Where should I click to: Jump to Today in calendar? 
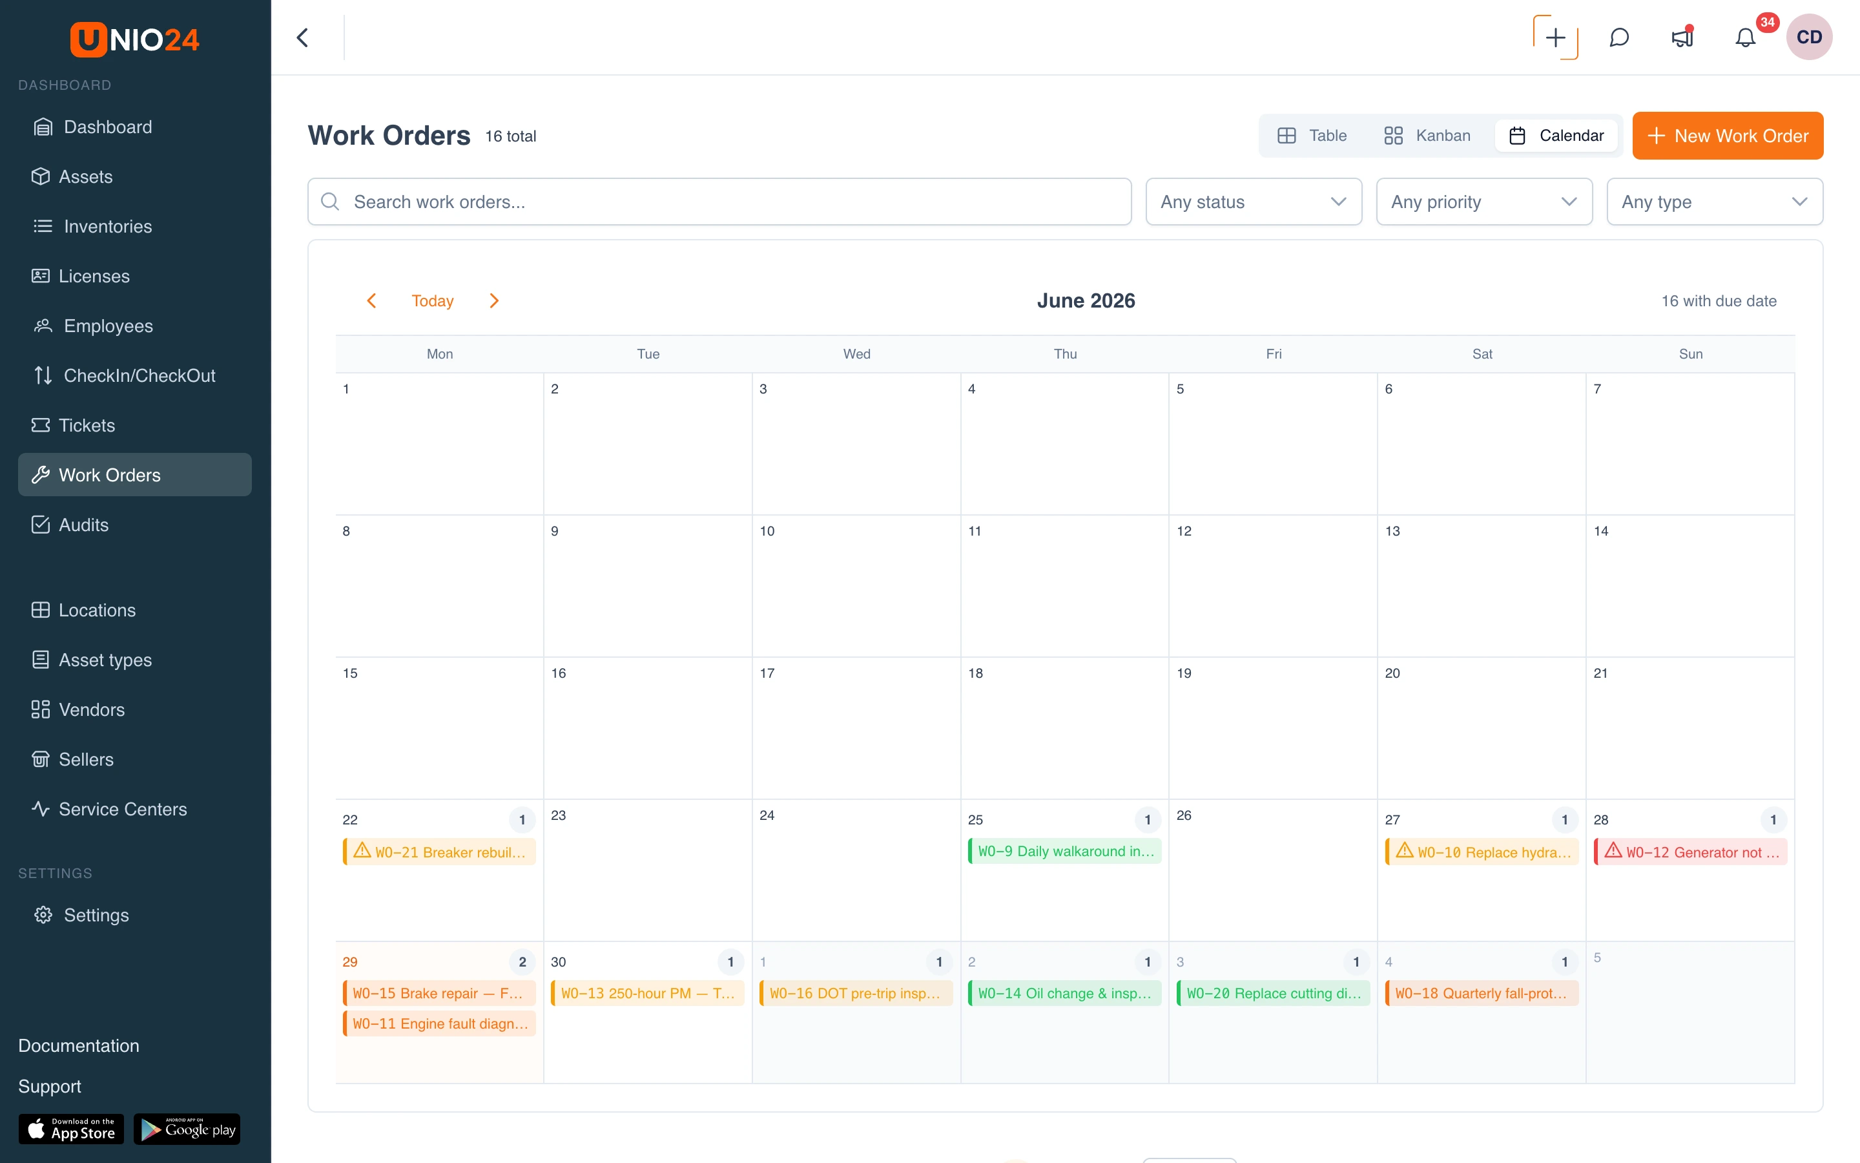coord(433,300)
